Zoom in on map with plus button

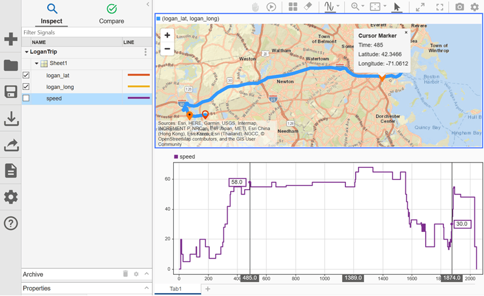click(x=167, y=35)
